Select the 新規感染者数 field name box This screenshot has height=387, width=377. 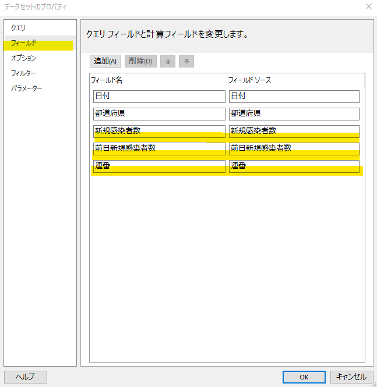(159, 131)
